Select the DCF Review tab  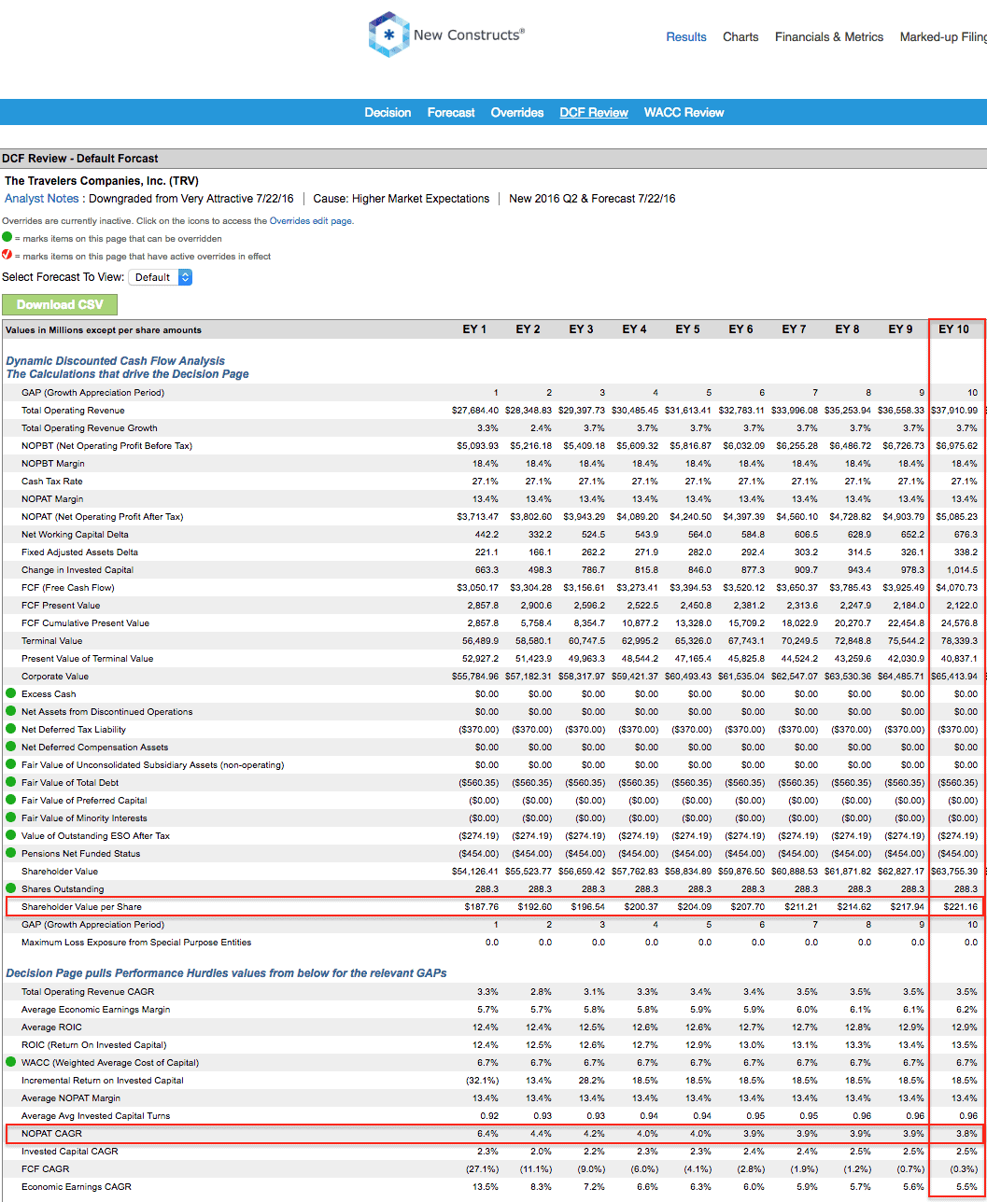tap(594, 112)
